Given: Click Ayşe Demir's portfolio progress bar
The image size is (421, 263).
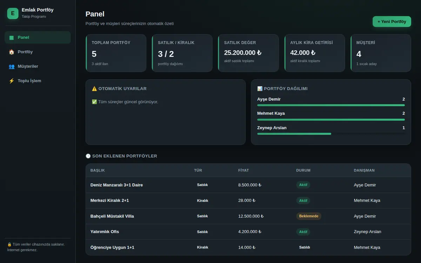Looking at the screenshot, I should (x=331, y=105).
